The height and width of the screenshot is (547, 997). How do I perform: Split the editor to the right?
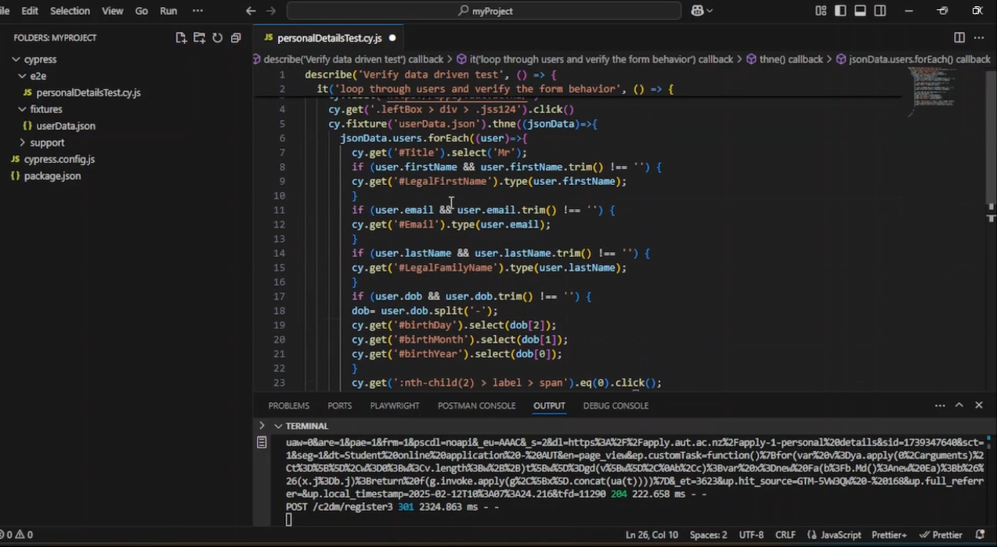click(959, 38)
